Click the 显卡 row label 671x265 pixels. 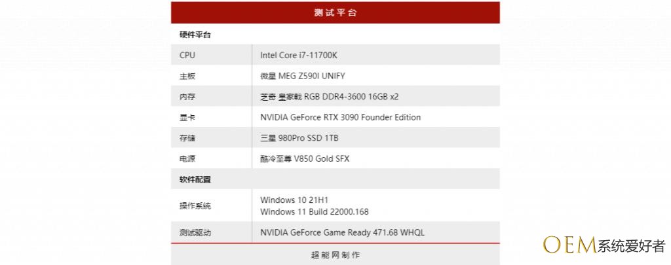tap(187, 118)
